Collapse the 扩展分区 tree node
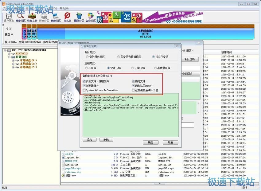Screen dimensions: 261x191 10,57
